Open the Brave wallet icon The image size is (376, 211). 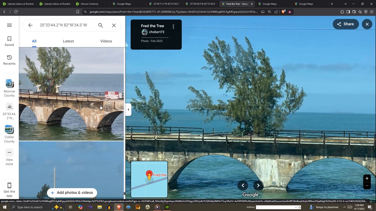[354, 12]
